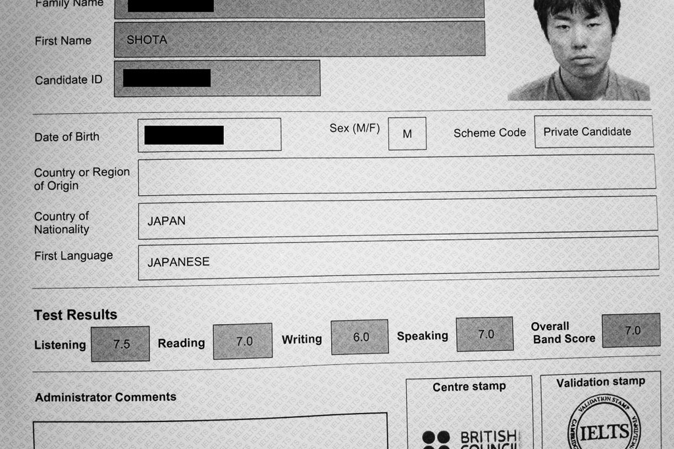Select the Speaking score box
674x449 pixels.
point(484,334)
